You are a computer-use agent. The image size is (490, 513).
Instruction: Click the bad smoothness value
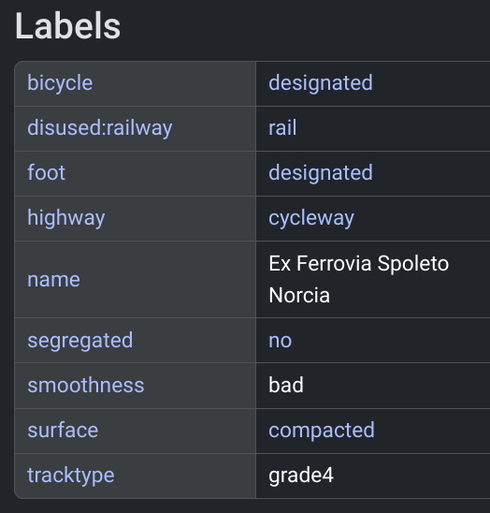[x=286, y=385]
